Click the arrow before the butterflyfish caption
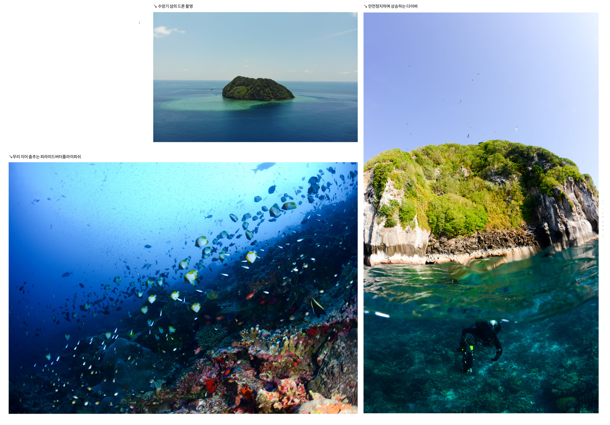The image size is (610, 425). point(11,157)
